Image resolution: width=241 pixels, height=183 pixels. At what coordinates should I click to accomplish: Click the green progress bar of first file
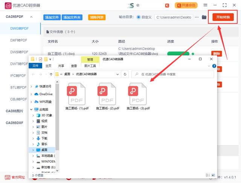point(178,53)
